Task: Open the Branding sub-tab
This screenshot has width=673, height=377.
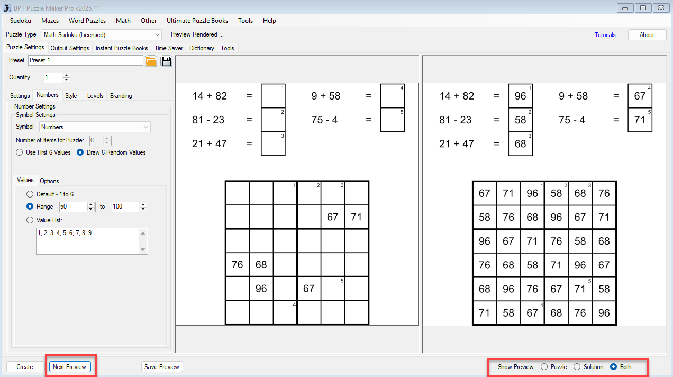Action: pos(121,96)
